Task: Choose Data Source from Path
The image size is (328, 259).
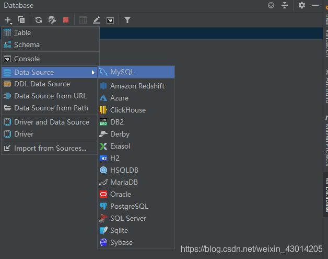Action: click(x=50, y=108)
